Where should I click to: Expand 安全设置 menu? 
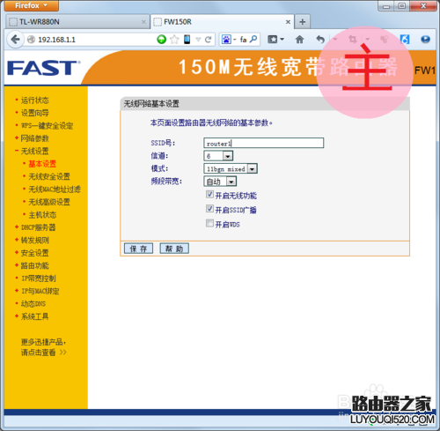point(34,253)
